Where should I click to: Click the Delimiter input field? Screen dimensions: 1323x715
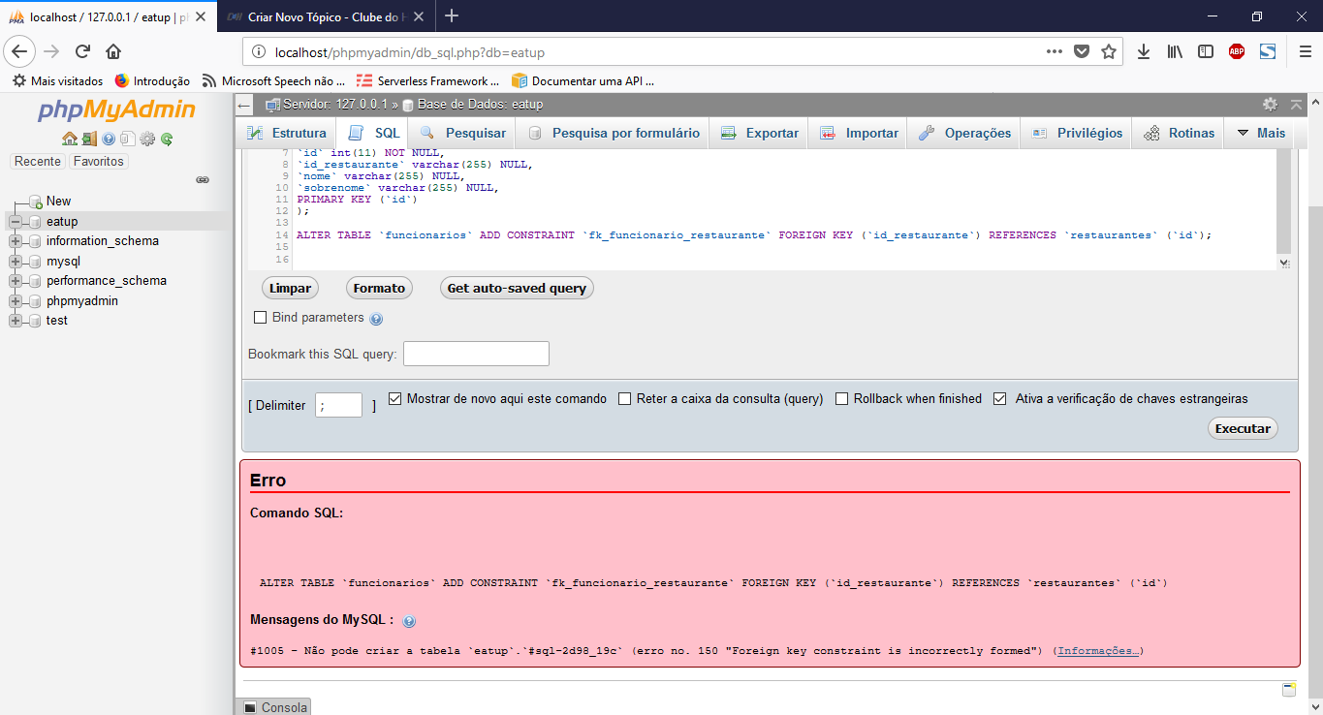pos(338,405)
